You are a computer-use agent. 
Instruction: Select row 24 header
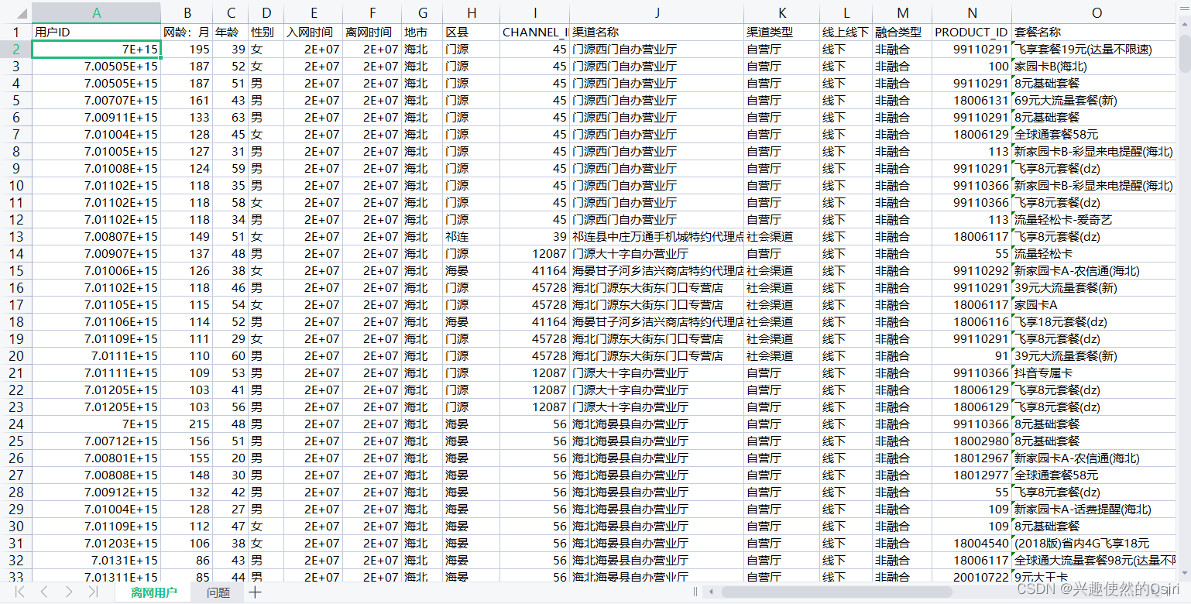tap(15, 424)
